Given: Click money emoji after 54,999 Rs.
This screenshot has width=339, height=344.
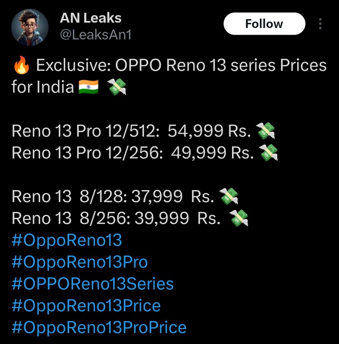Looking at the screenshot, I should pos(265,131).
